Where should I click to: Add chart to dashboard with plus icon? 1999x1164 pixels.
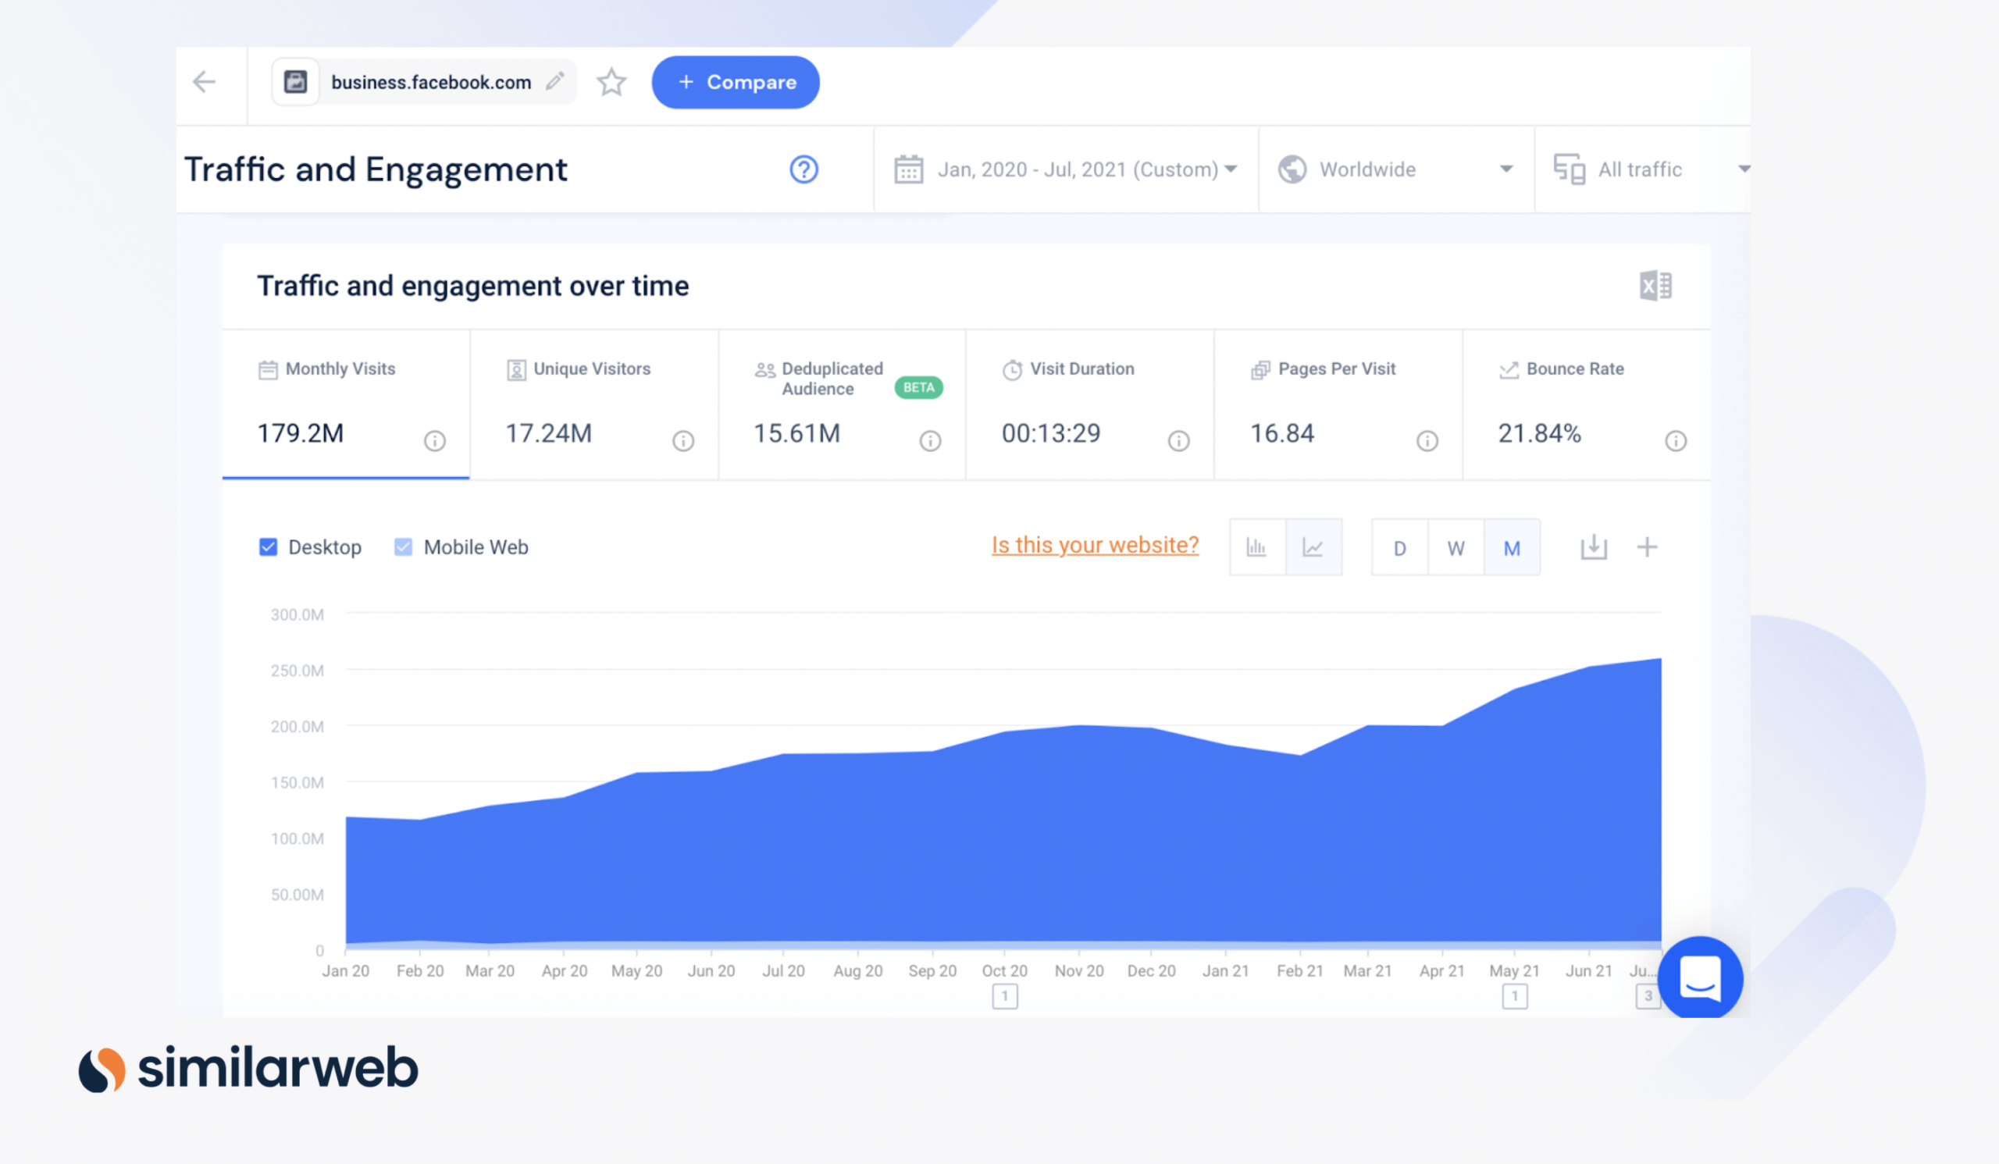tap(1648, 547)
